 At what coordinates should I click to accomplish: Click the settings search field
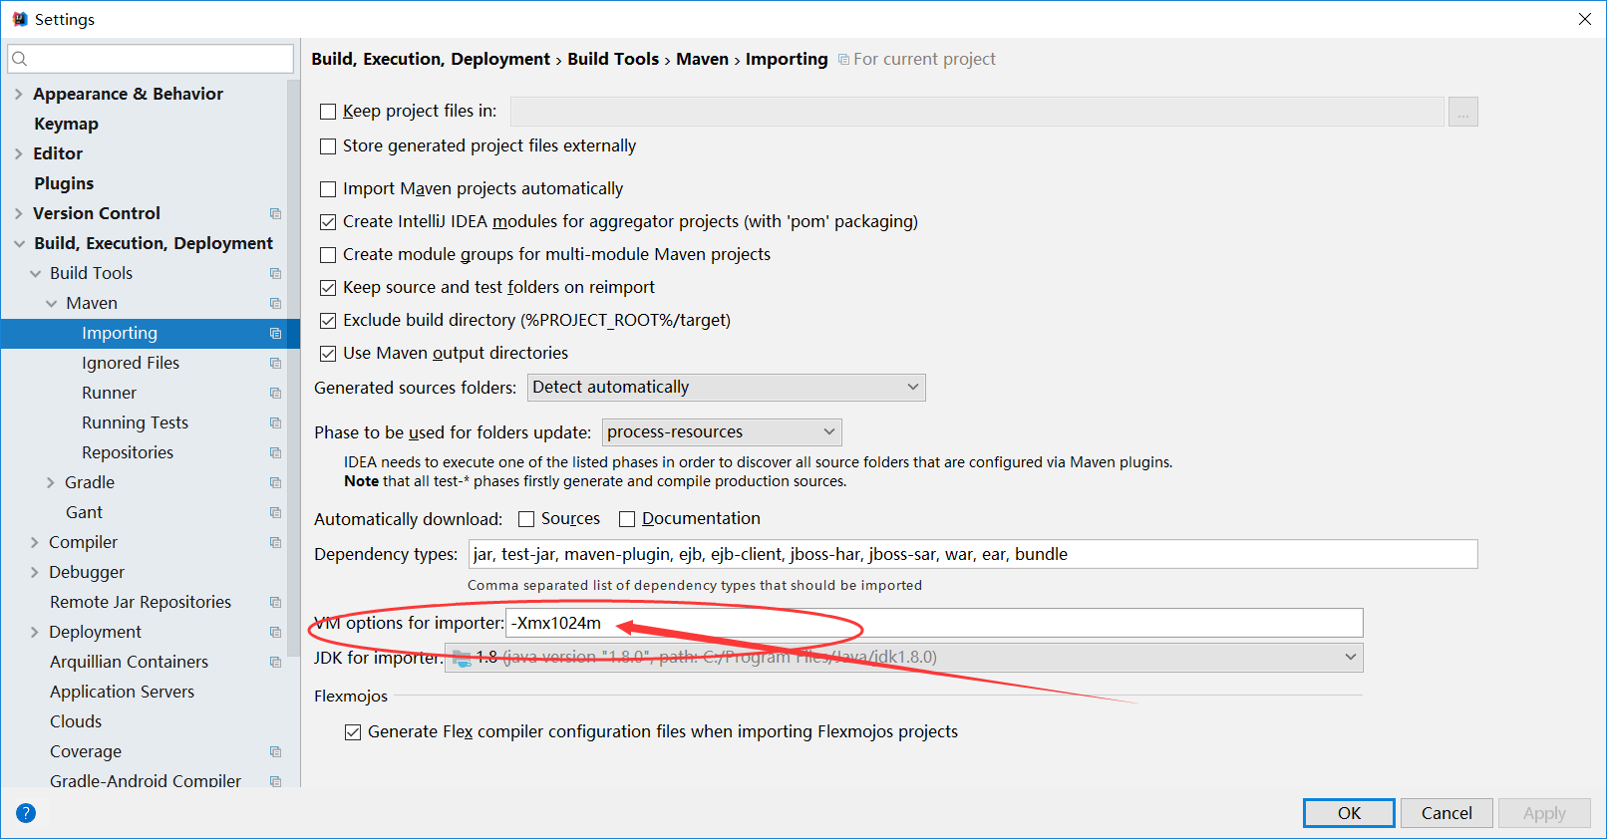(x=151, y=59)
